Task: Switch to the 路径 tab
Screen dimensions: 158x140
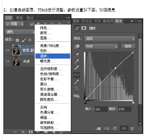Action: coord(30,18)
